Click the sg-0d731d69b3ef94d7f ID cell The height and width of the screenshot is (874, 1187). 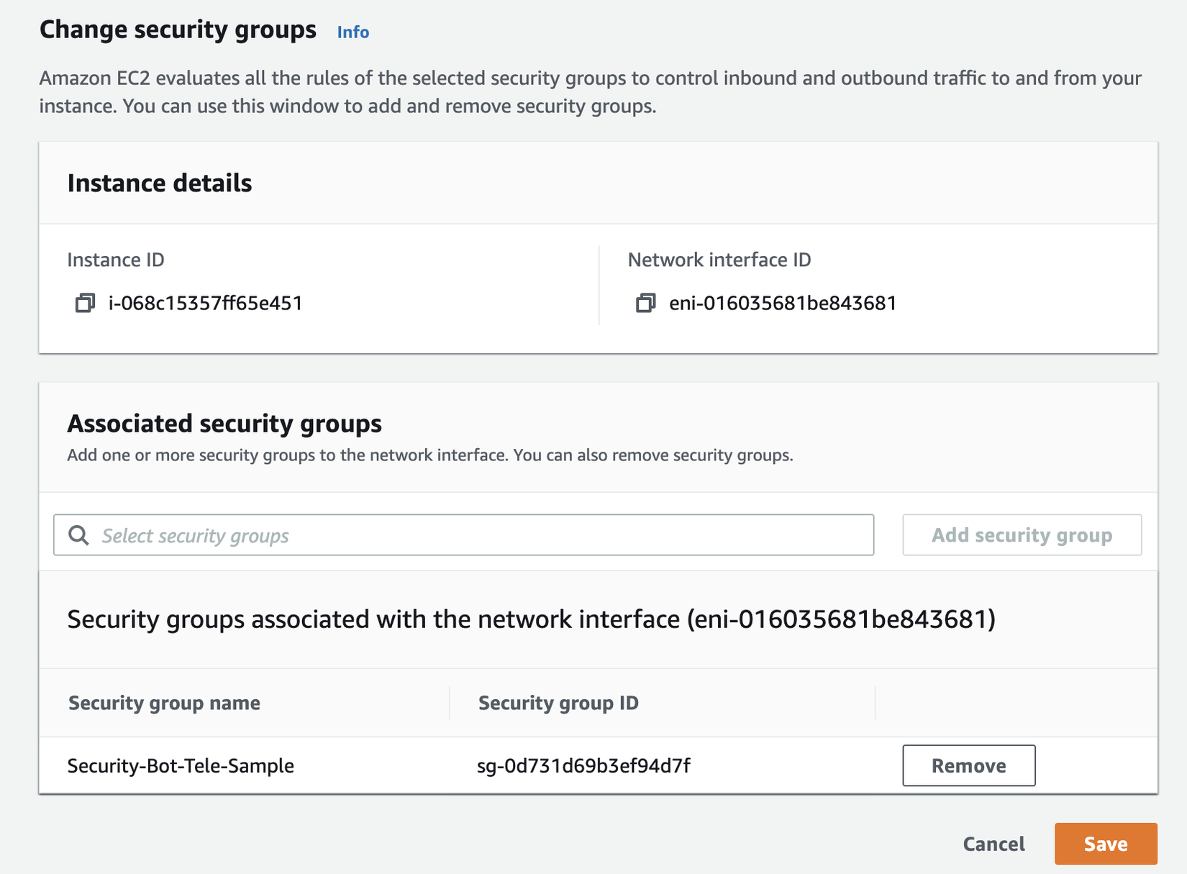point(583,765)
